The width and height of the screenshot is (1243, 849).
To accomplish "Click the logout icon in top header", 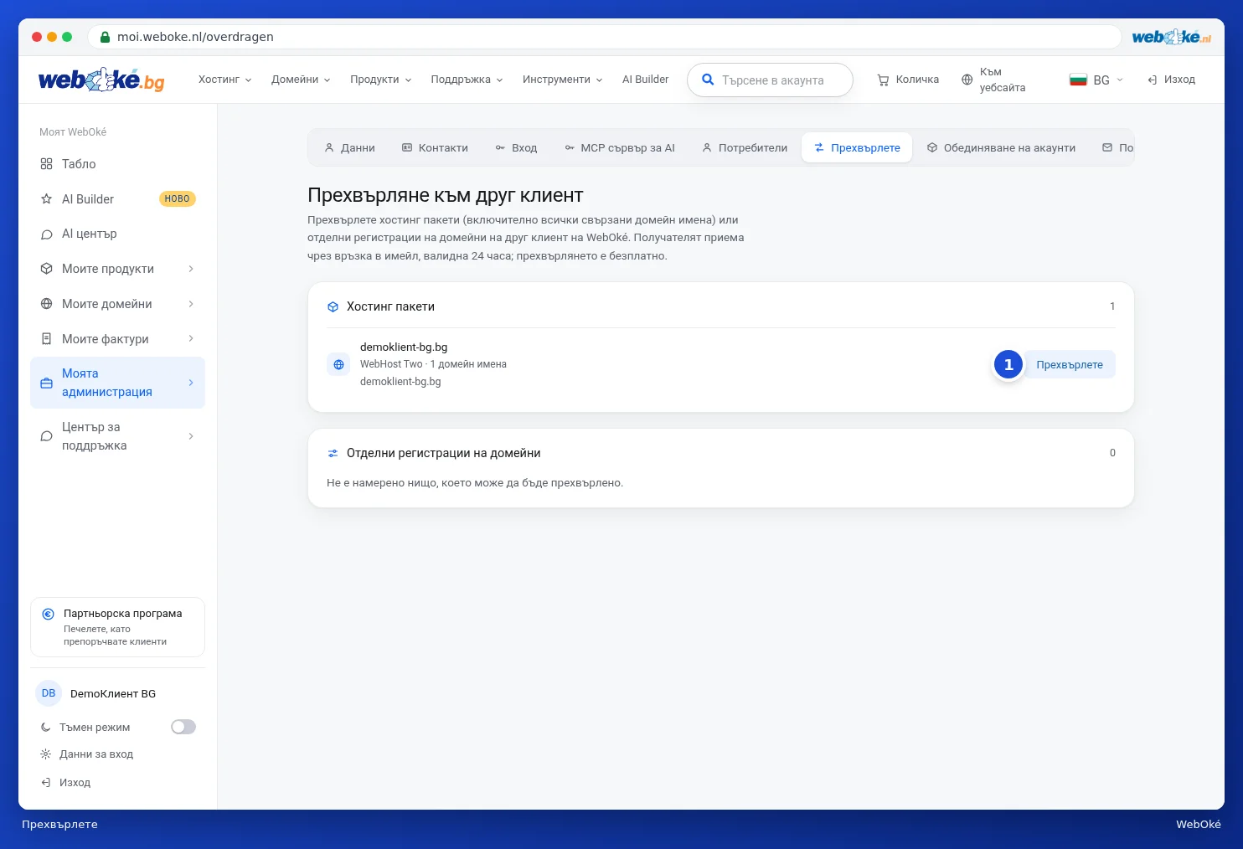I will pyautogui.click(x=1153, y=80).
